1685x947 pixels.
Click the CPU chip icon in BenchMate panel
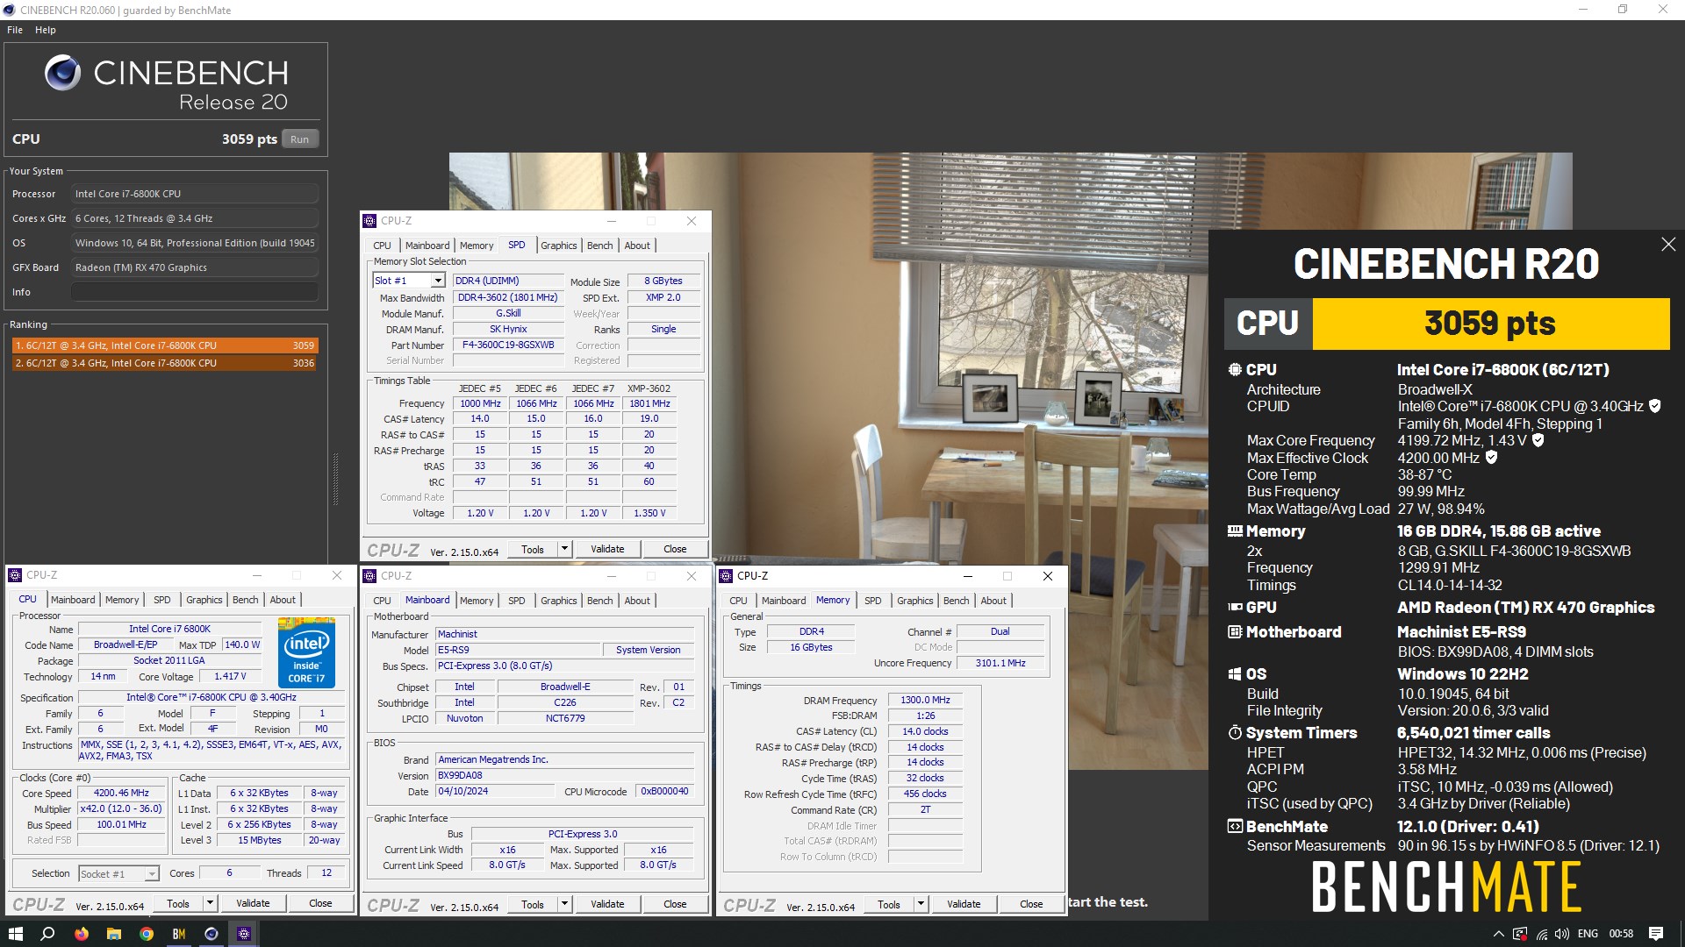coord(1235,370)
